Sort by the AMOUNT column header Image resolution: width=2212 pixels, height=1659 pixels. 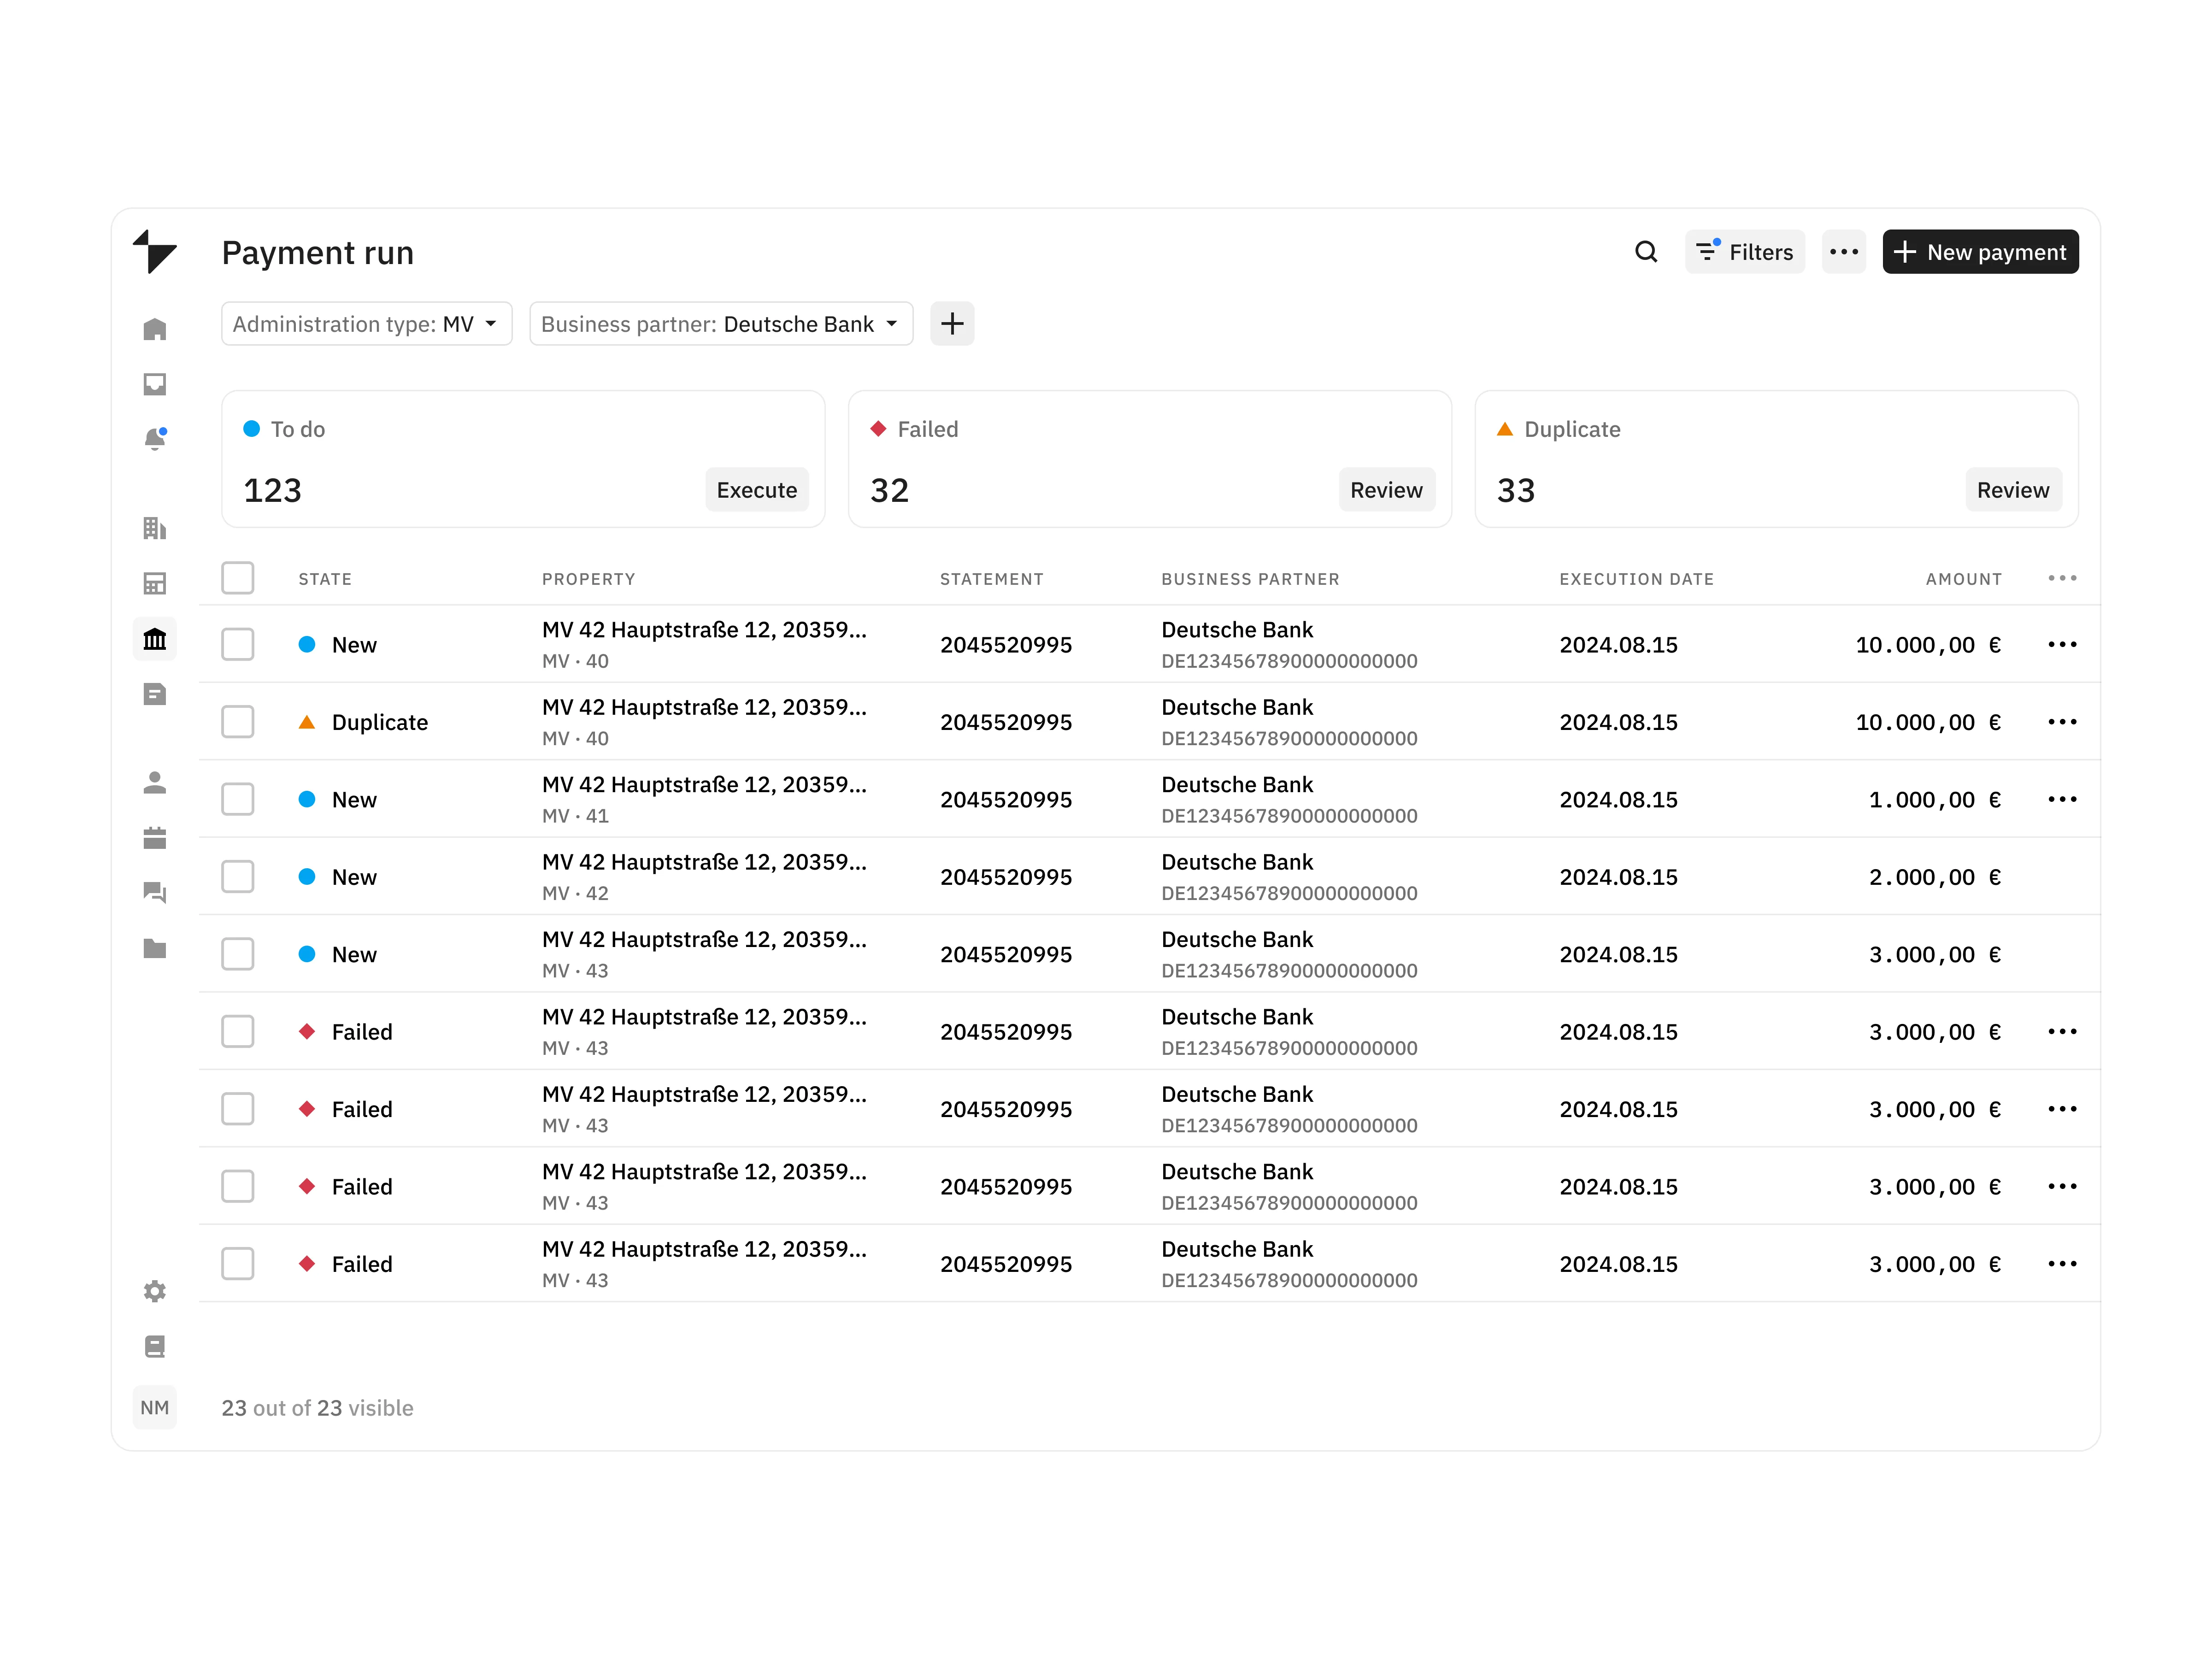coord(1964,579)
